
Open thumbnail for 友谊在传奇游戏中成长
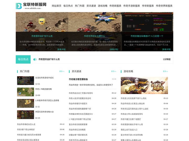[25, 81]
